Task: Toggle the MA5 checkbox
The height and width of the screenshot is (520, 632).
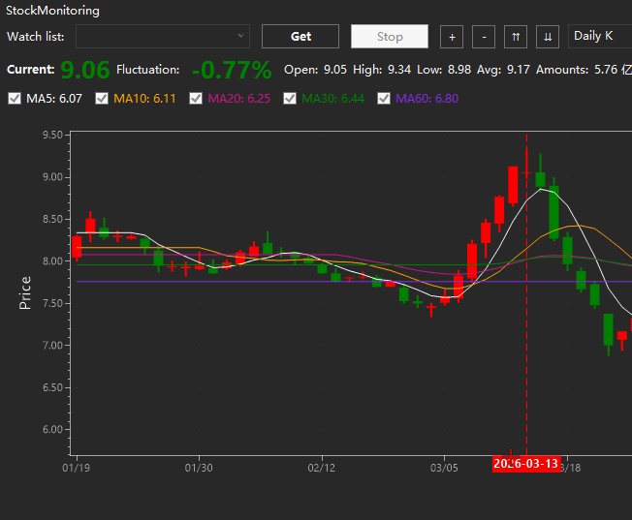Action: [15, 98]
